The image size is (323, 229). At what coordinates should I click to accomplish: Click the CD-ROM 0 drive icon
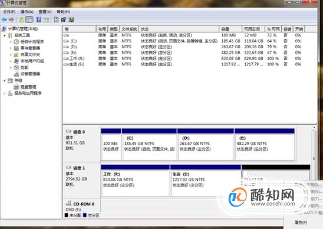tap(68, 204)
